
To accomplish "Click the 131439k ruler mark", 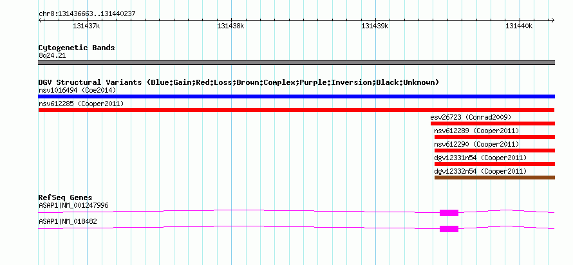I will [x=375, y=26].
